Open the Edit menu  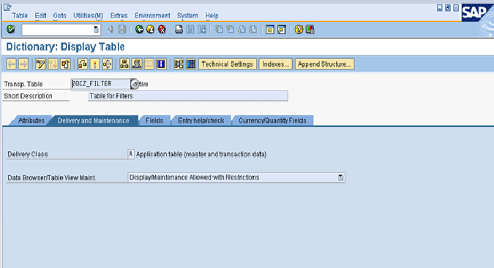point(41,15)
